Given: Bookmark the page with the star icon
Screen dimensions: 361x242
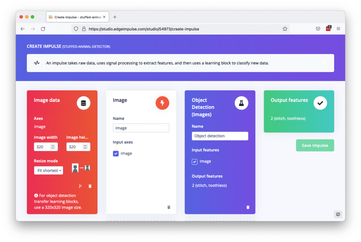Looking at the screenshot, I should 285,29.
